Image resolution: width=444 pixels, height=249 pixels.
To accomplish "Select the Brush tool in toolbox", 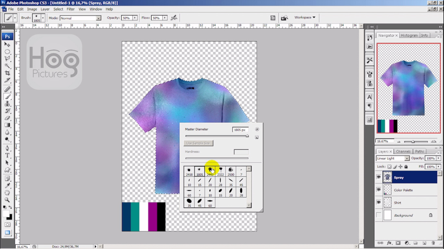I will [x=7, y=97].
